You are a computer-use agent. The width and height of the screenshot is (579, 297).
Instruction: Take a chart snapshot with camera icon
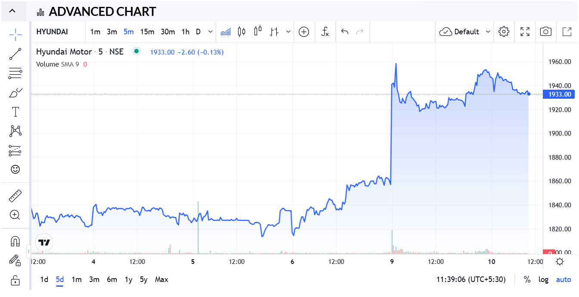545,32
